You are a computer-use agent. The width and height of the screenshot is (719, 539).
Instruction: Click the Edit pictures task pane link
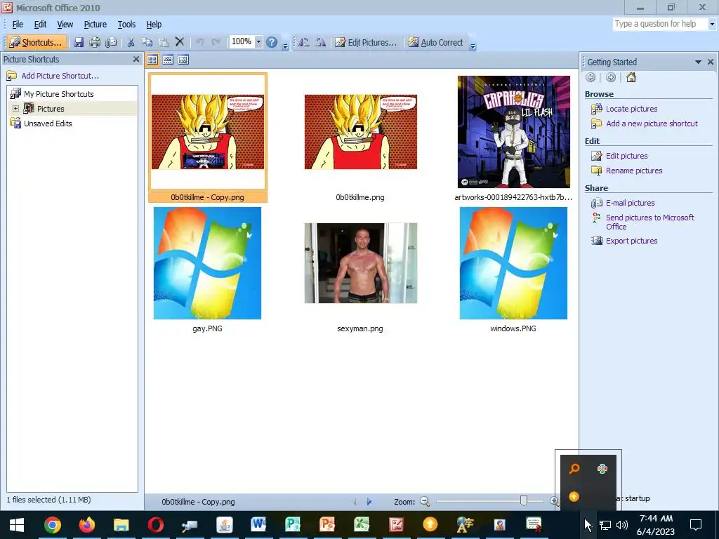pyautogui.click(x=626, y=156)
